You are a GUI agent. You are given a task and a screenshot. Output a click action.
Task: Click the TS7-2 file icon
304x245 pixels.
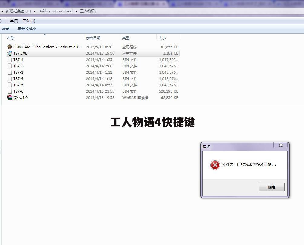pyautogui.click(x=10, y=66)
